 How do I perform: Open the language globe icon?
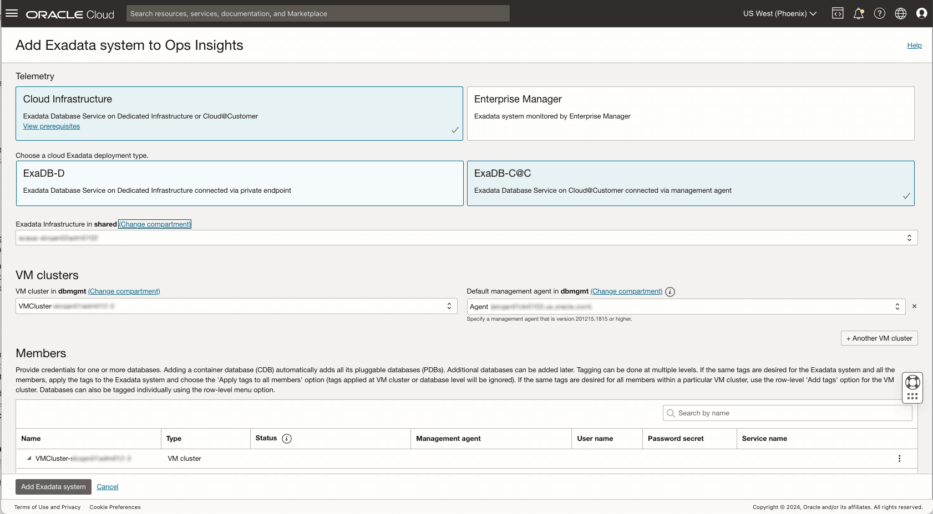(901, 13)
